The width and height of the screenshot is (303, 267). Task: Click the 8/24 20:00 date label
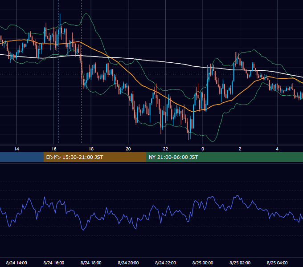click(x=128, y=263)
